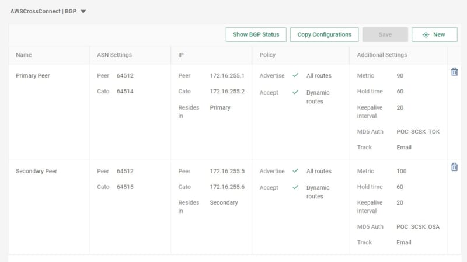Click Show BGP Status button
Viewport: 467px width, 262px height.
[256, 34]
